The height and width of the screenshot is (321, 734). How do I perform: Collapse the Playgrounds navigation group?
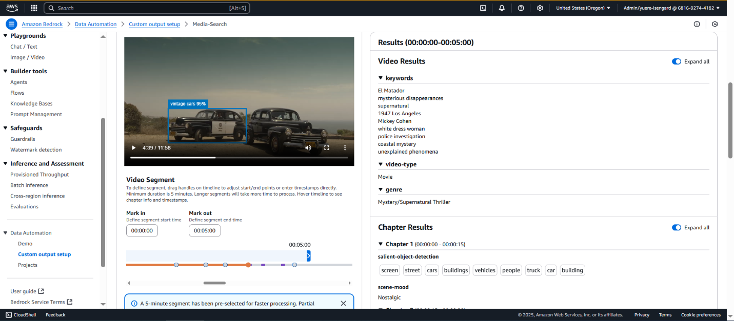coord(6,36)
